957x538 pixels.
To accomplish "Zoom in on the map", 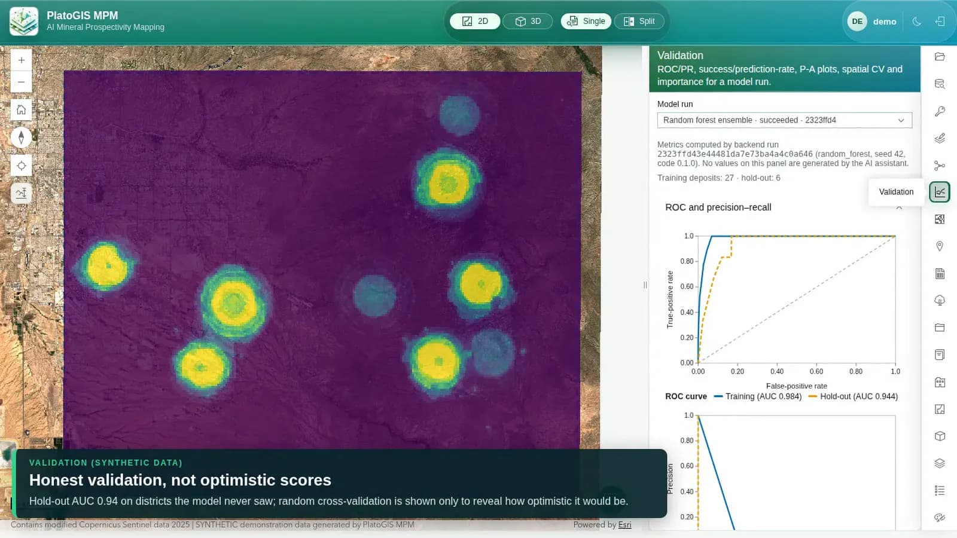I will click(x=22, y=60).
